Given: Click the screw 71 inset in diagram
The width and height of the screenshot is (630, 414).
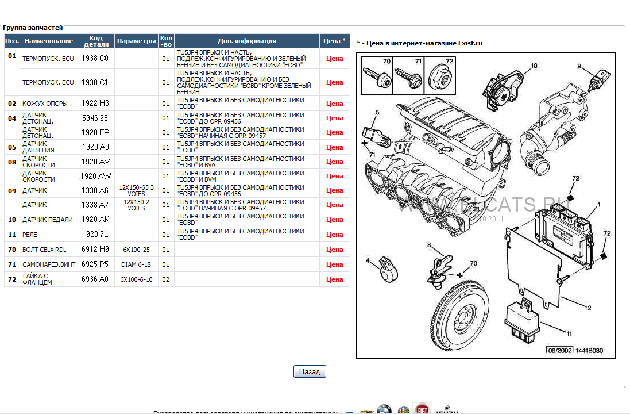Looking at the screenshot, I should click(x=408, y=76).
